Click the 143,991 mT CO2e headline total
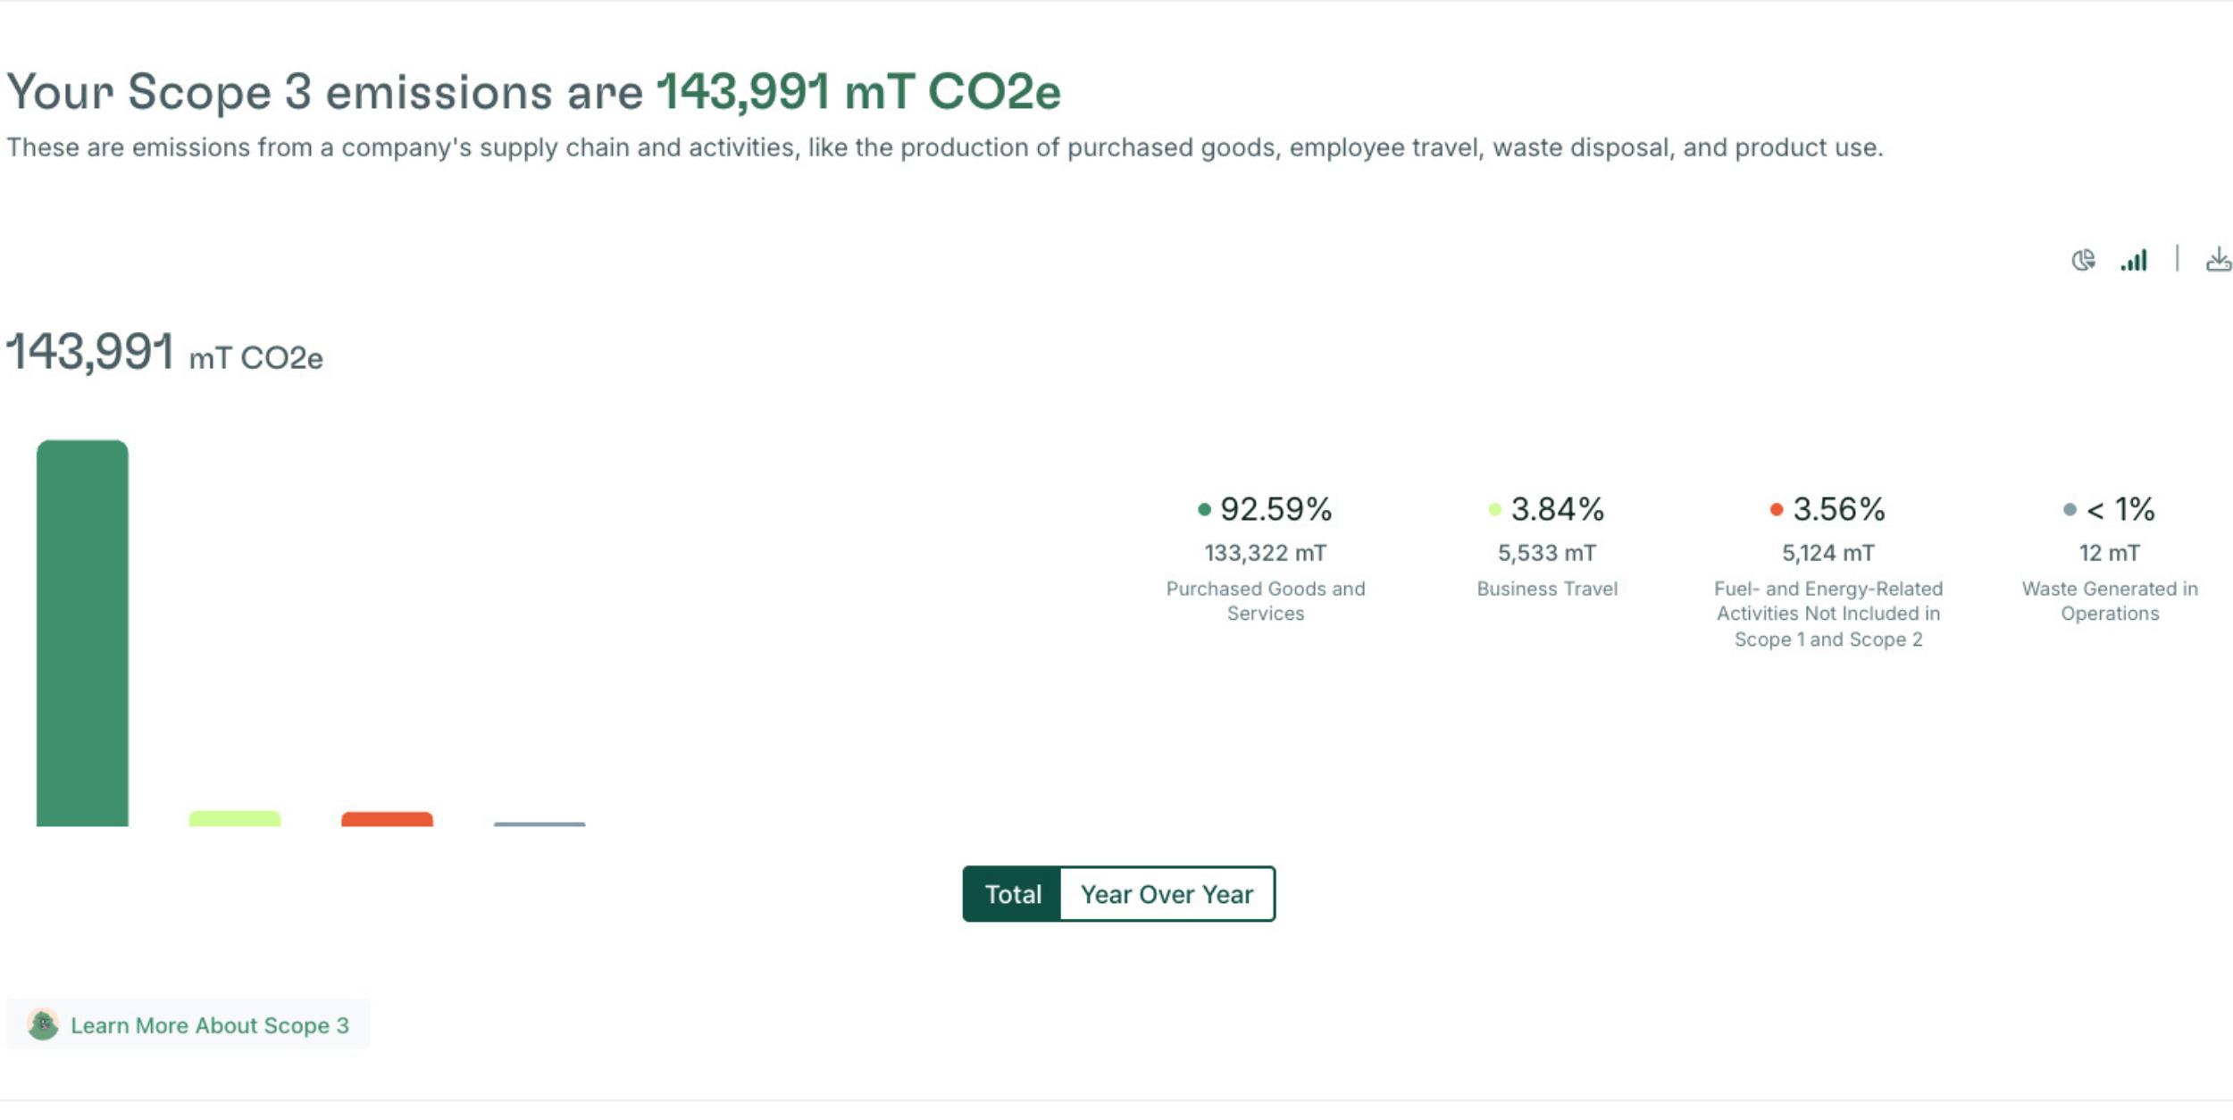The height and width of the screenshot is (1120, 2233). 859,92
